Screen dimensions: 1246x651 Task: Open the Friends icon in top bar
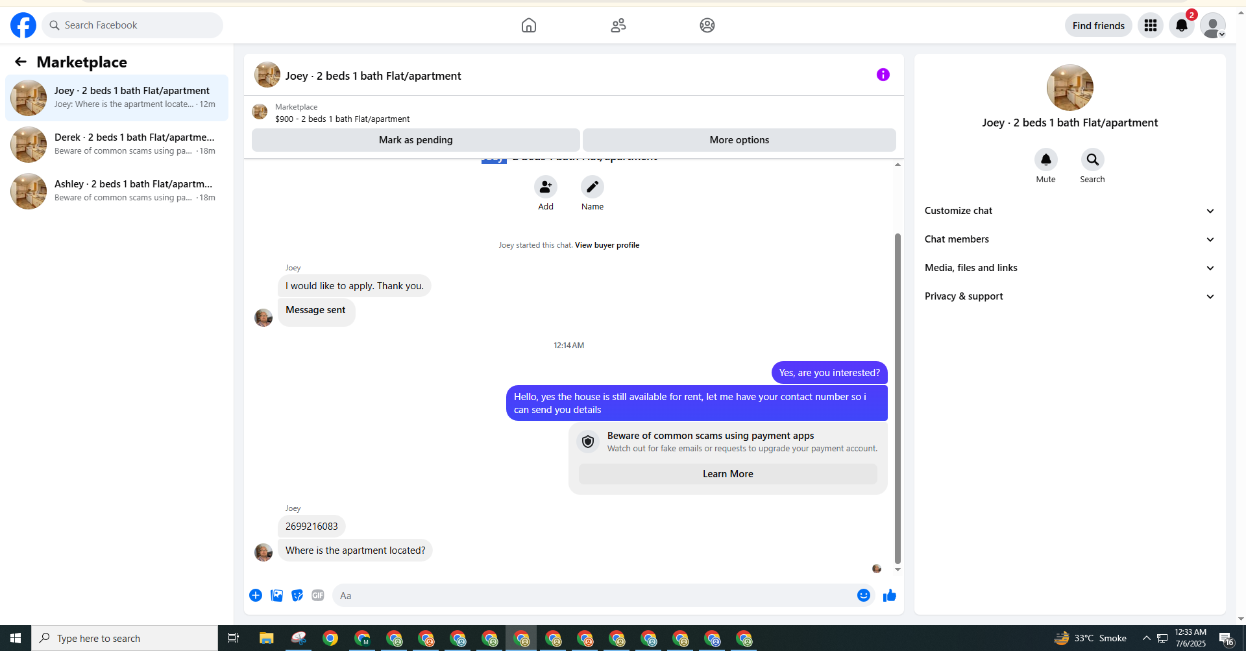tap(618, 25)
